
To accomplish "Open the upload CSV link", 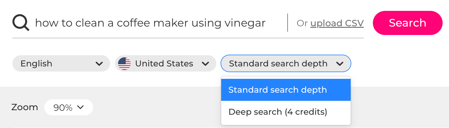I will (337, 23).
